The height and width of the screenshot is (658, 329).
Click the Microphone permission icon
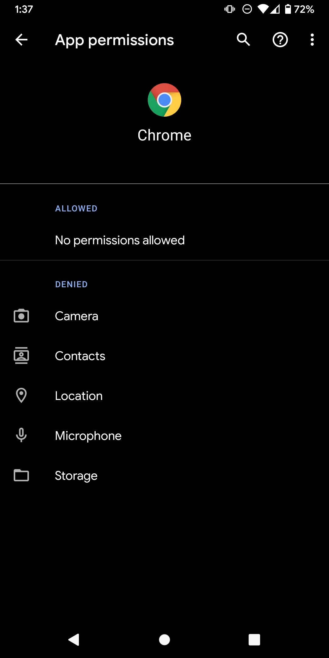click(x=21, y=435)
